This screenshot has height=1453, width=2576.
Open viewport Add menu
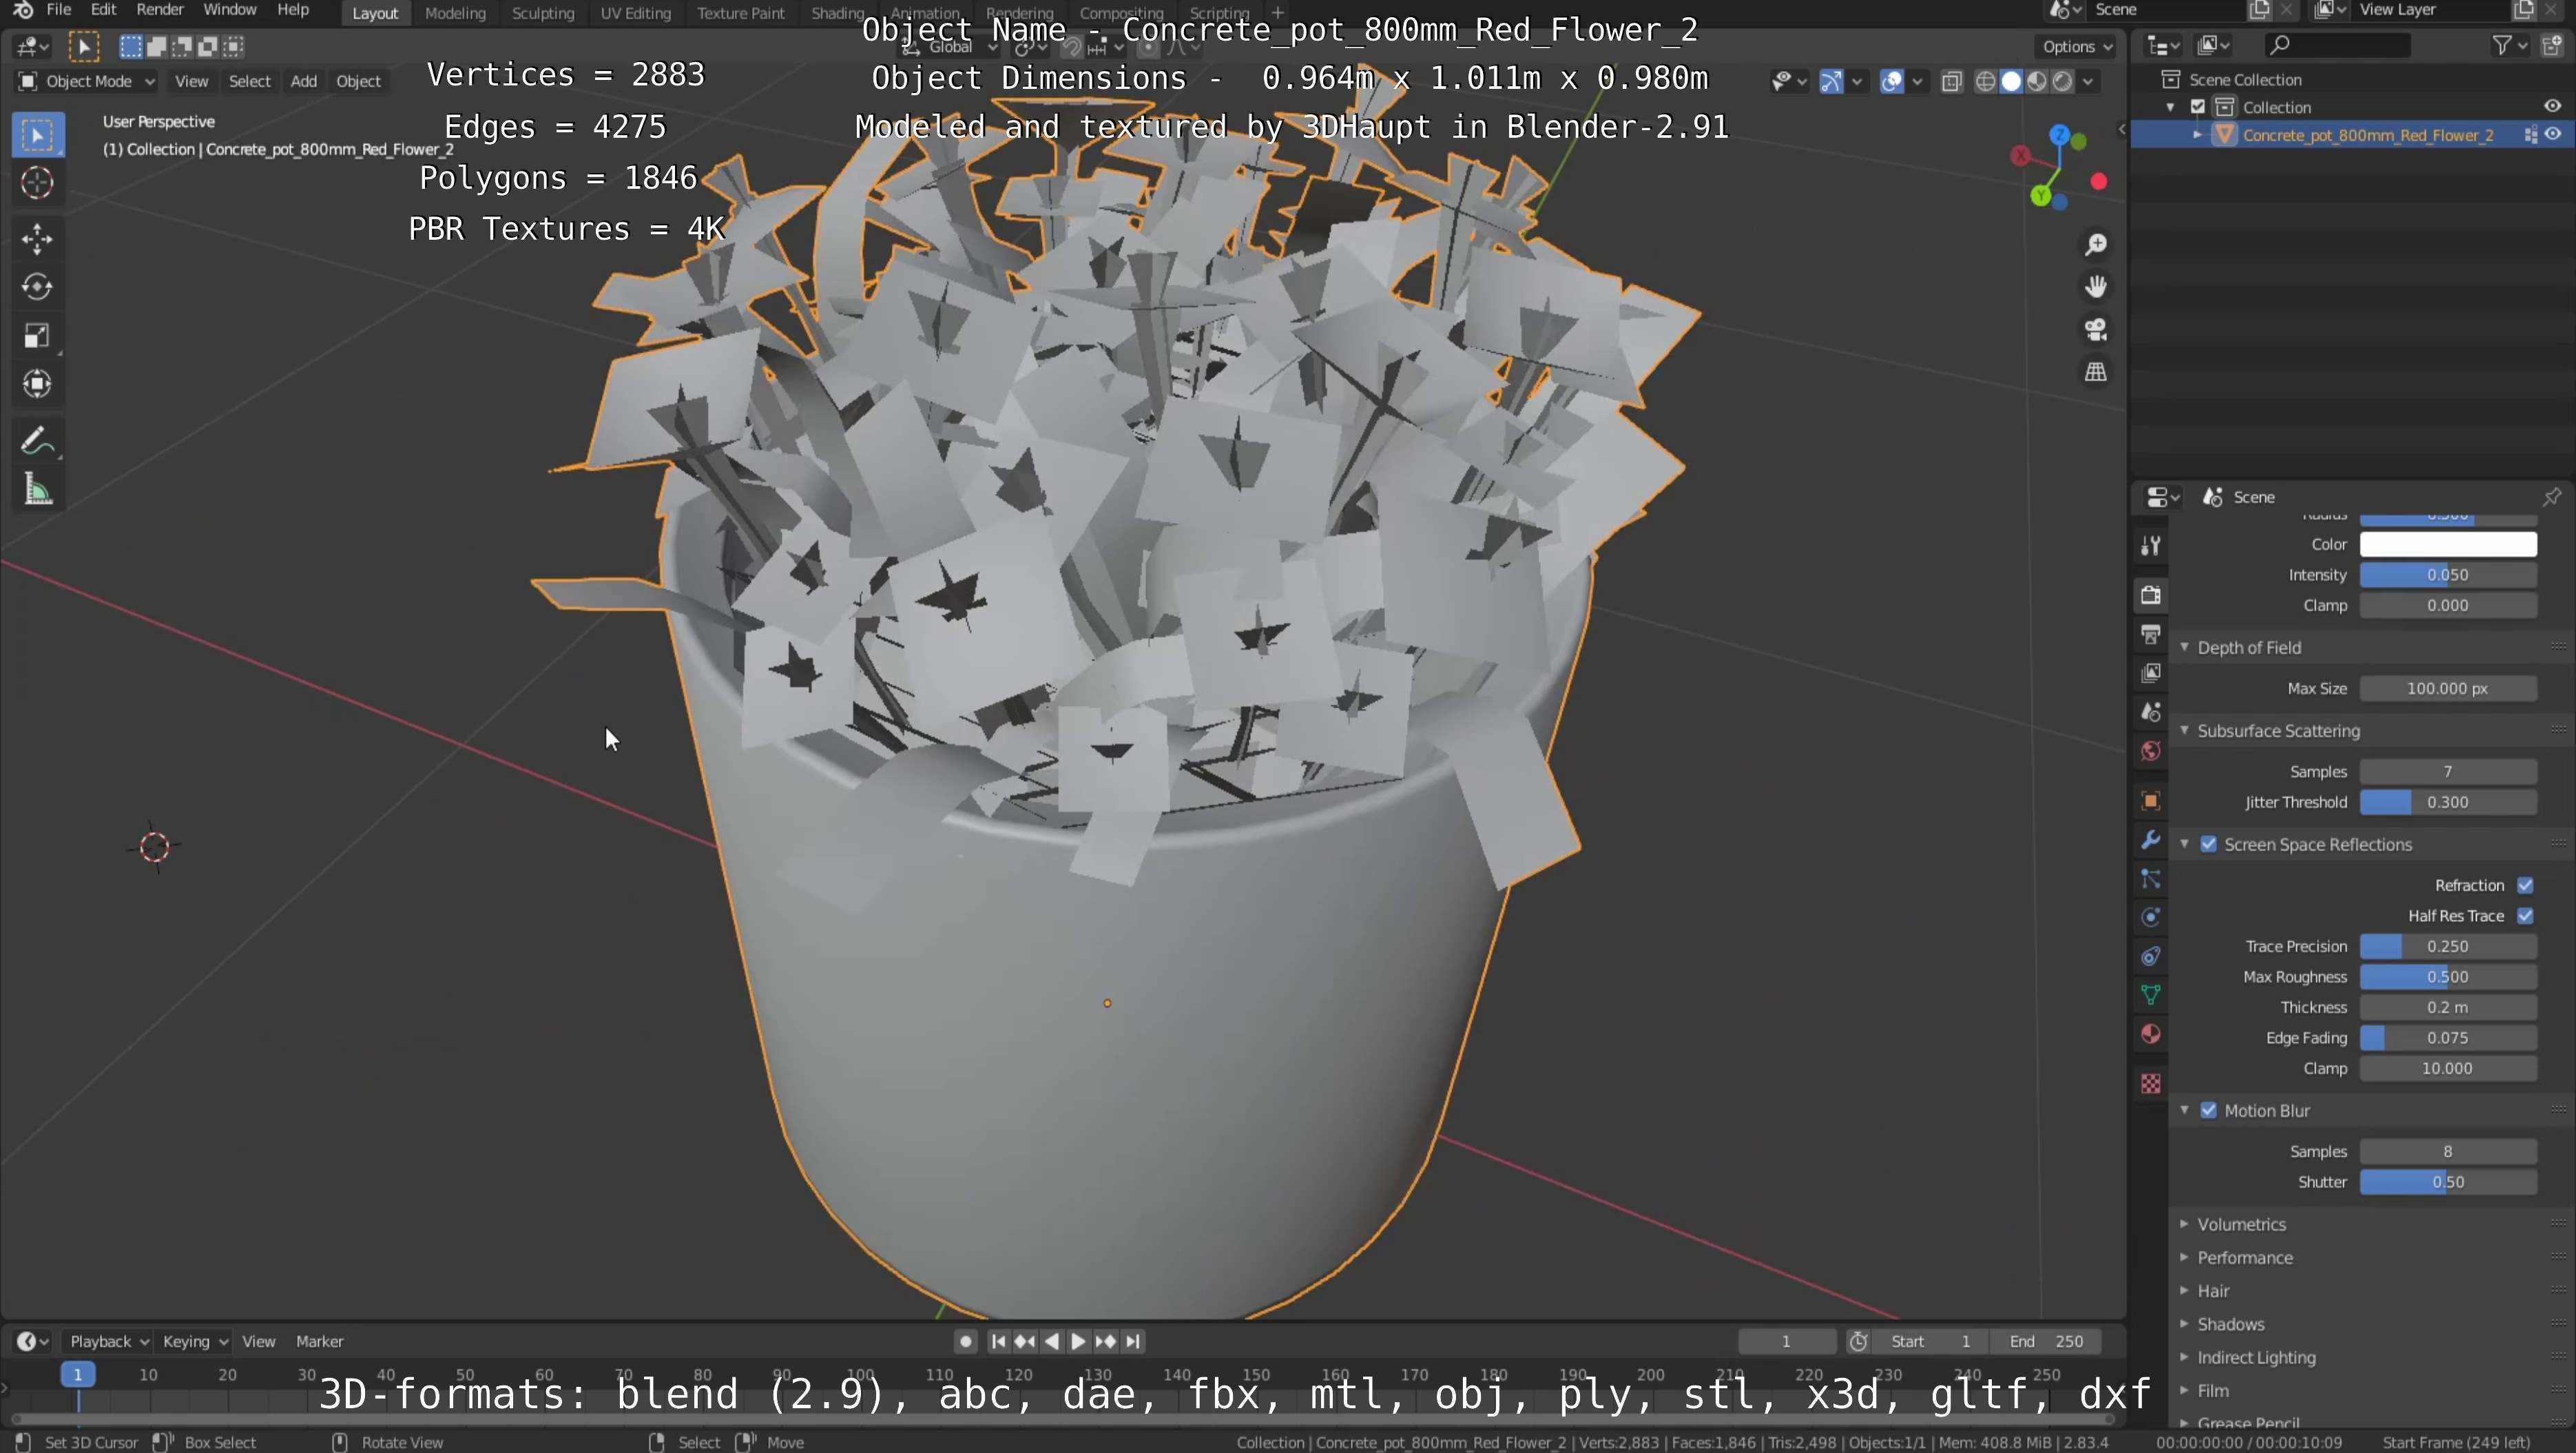(303, 82)
